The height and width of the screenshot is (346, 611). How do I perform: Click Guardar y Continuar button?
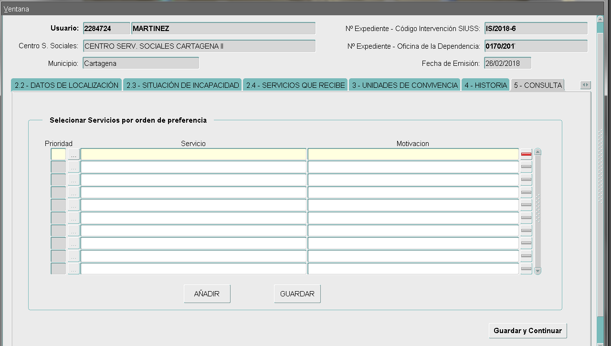527,331
